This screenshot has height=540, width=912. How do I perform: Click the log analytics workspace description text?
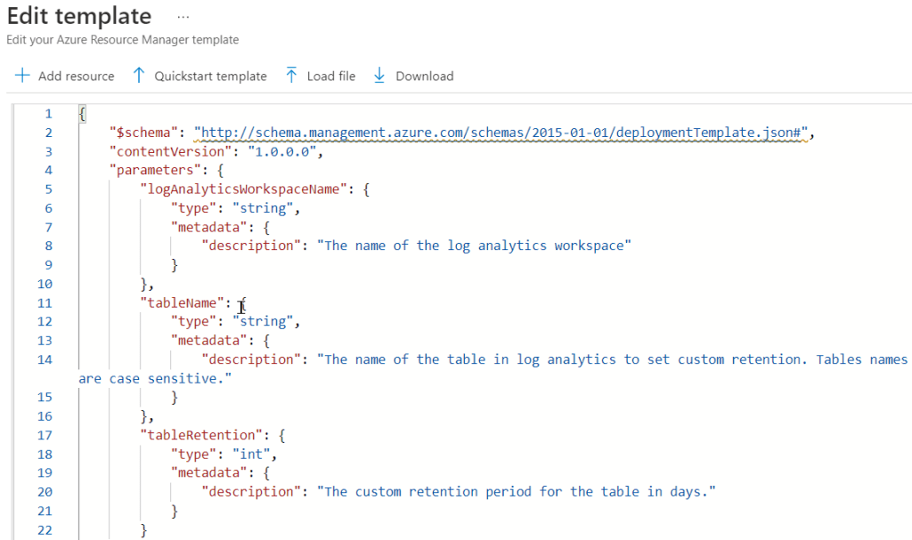pos(474,246)
